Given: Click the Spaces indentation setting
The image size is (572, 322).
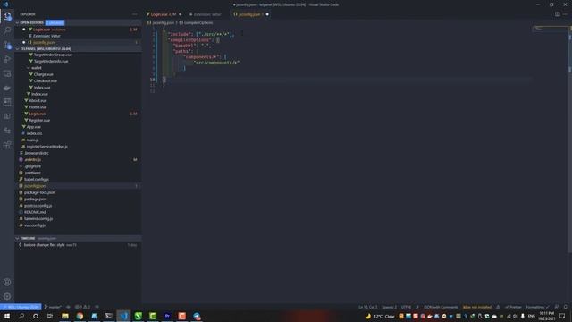Looking at the screenshot, I should [389, 307].
